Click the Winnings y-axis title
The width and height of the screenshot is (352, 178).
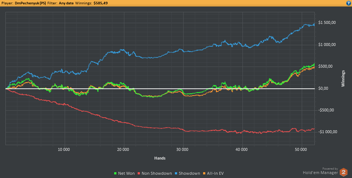343,78
